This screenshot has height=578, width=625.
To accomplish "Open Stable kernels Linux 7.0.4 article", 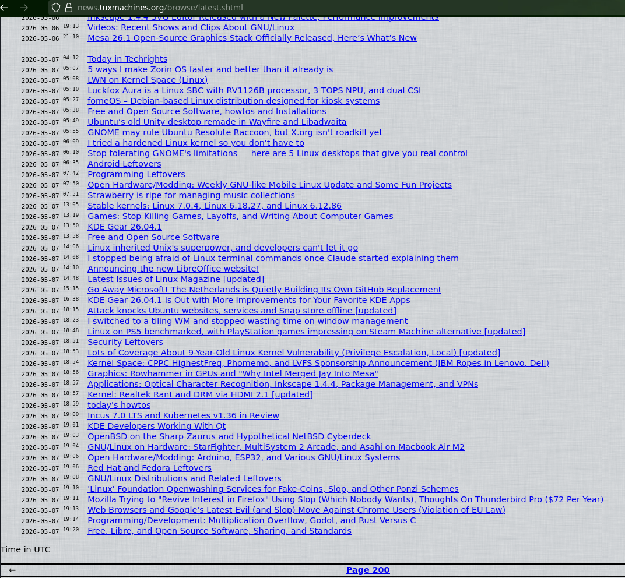I will coord(215,206).
